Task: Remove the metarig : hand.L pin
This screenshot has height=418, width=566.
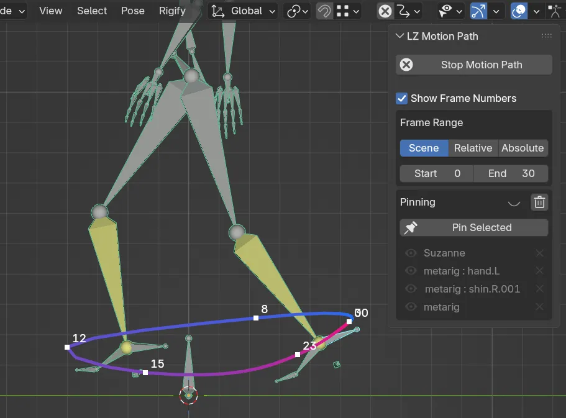Action: tap(539, 271)
